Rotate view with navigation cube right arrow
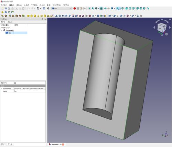 coord(170,27)
